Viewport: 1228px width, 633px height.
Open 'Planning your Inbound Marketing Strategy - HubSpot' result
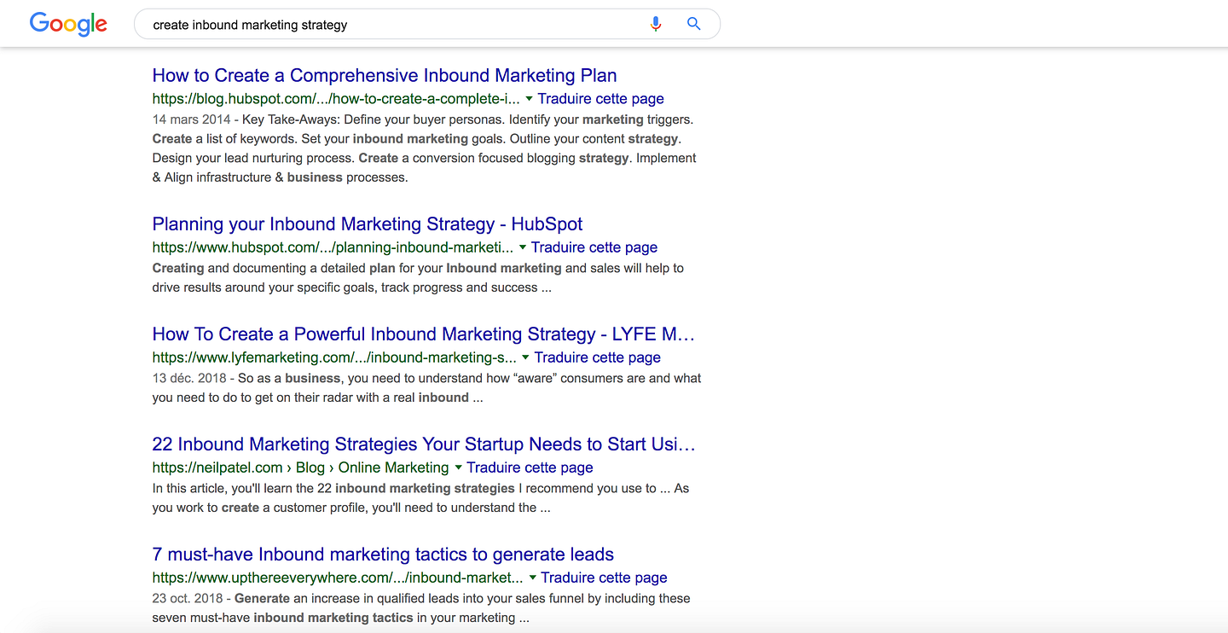[367, 224]
